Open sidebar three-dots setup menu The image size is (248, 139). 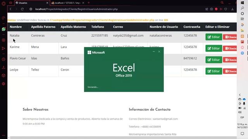3,135
